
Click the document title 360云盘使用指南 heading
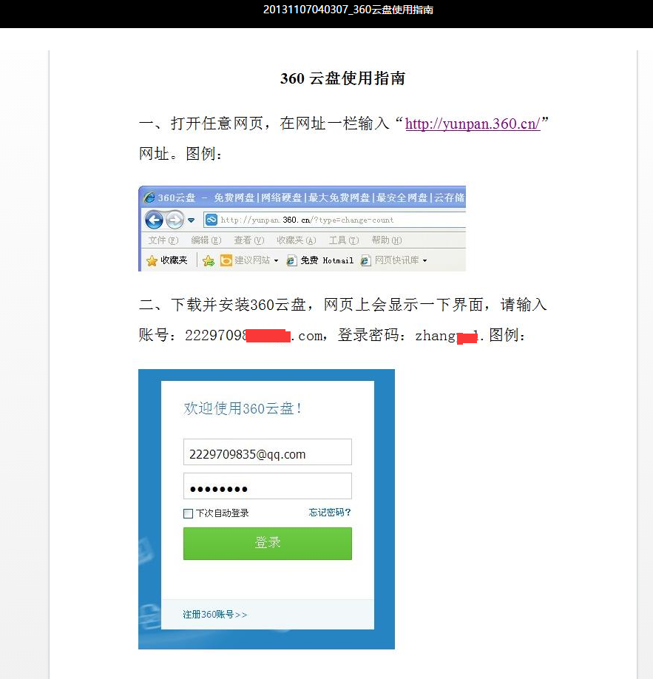342,78
